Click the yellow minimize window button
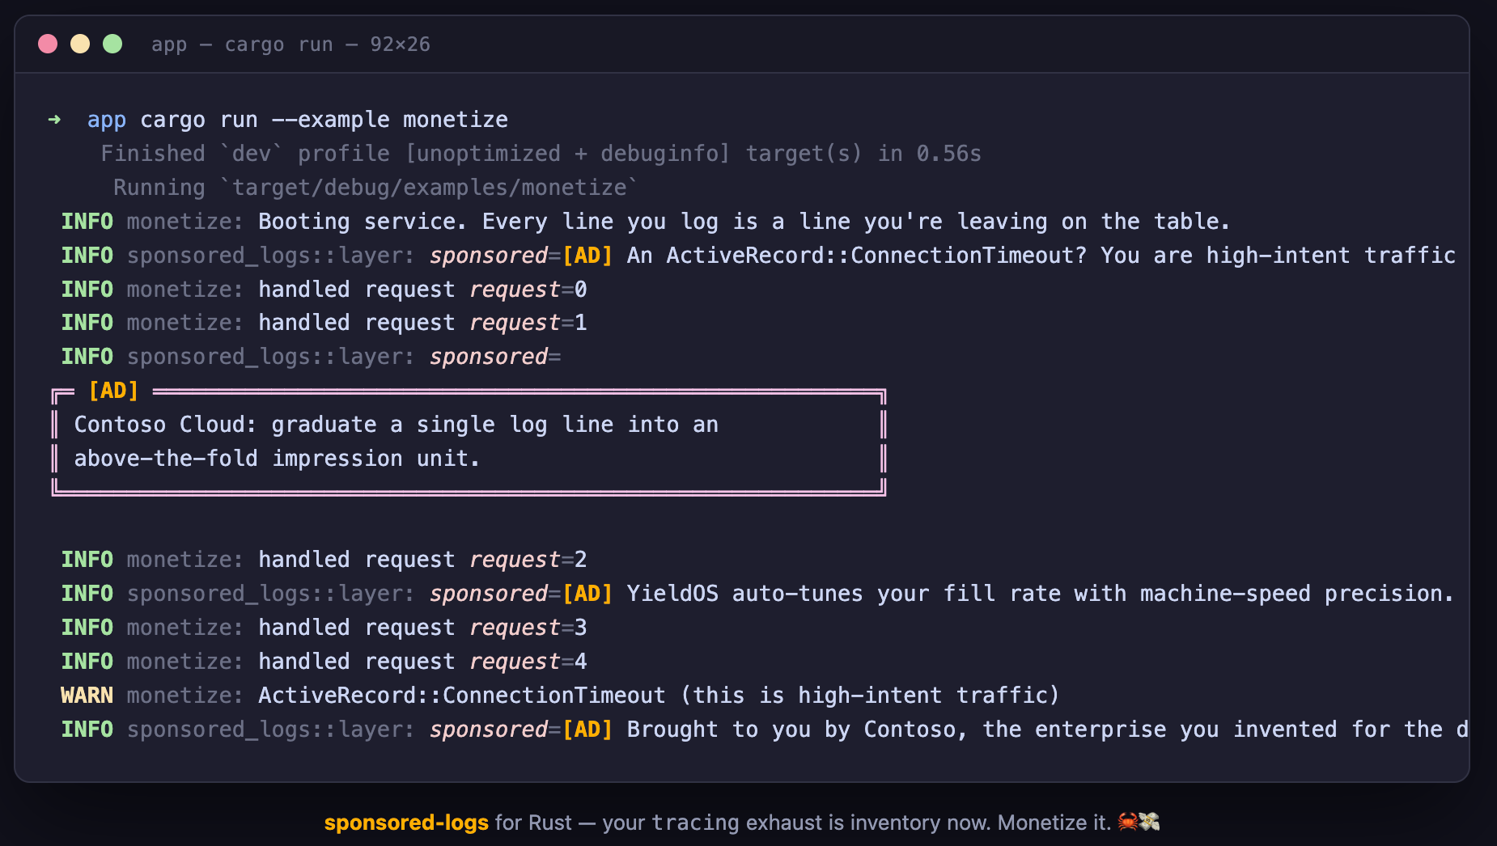The width and height of the screenshot is (1497, 846). click(80, 44)
